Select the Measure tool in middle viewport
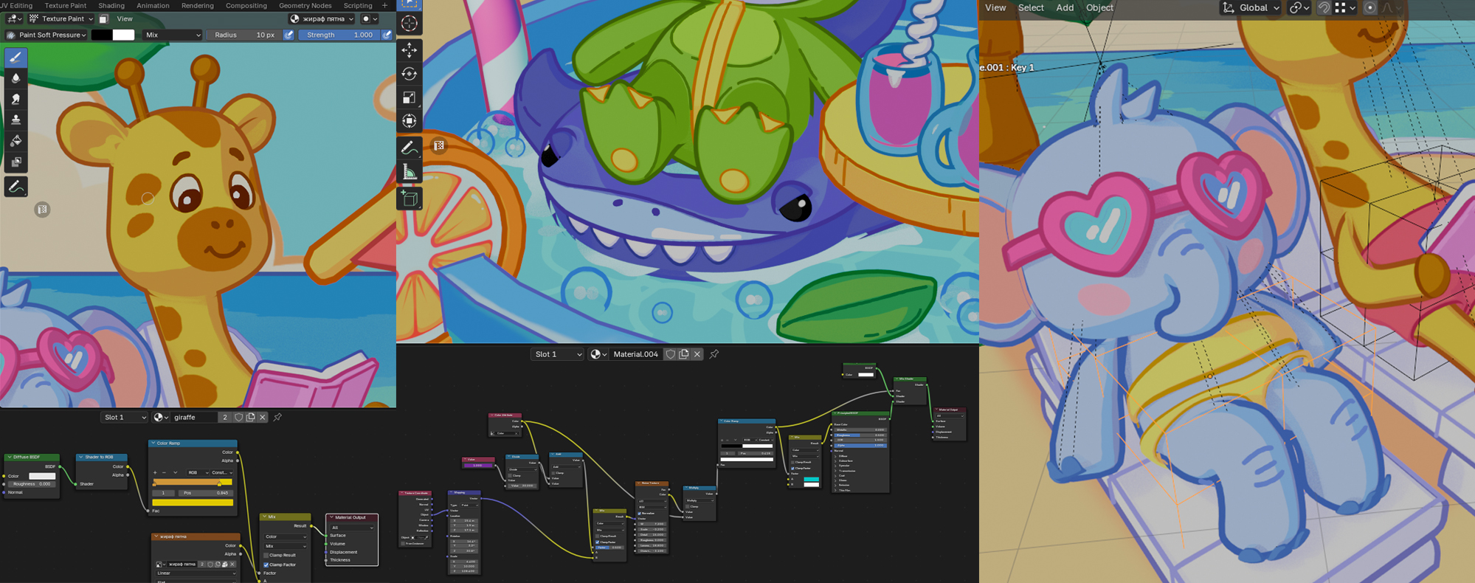Screen dimensions: 1475x583 point(410,173)
